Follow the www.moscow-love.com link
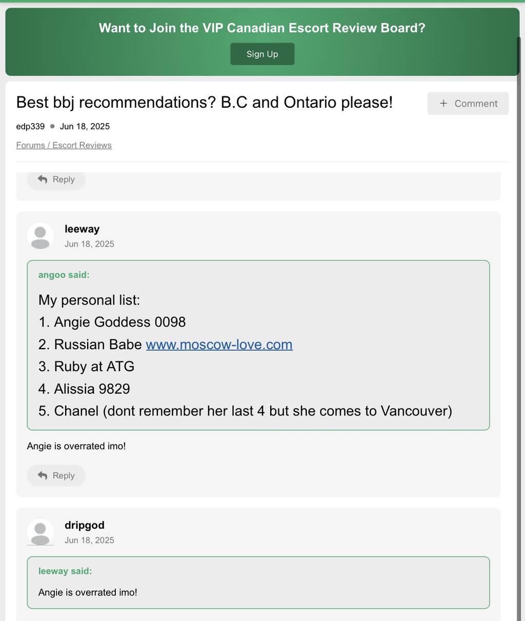Screen dimensions: 525x621 pyautogui.click(x=219, y=344)
